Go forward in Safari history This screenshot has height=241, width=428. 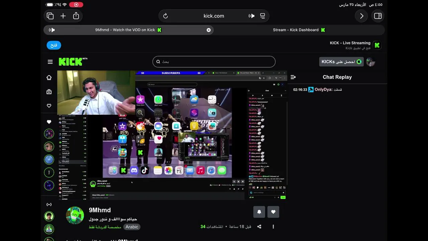coord(361,16)
